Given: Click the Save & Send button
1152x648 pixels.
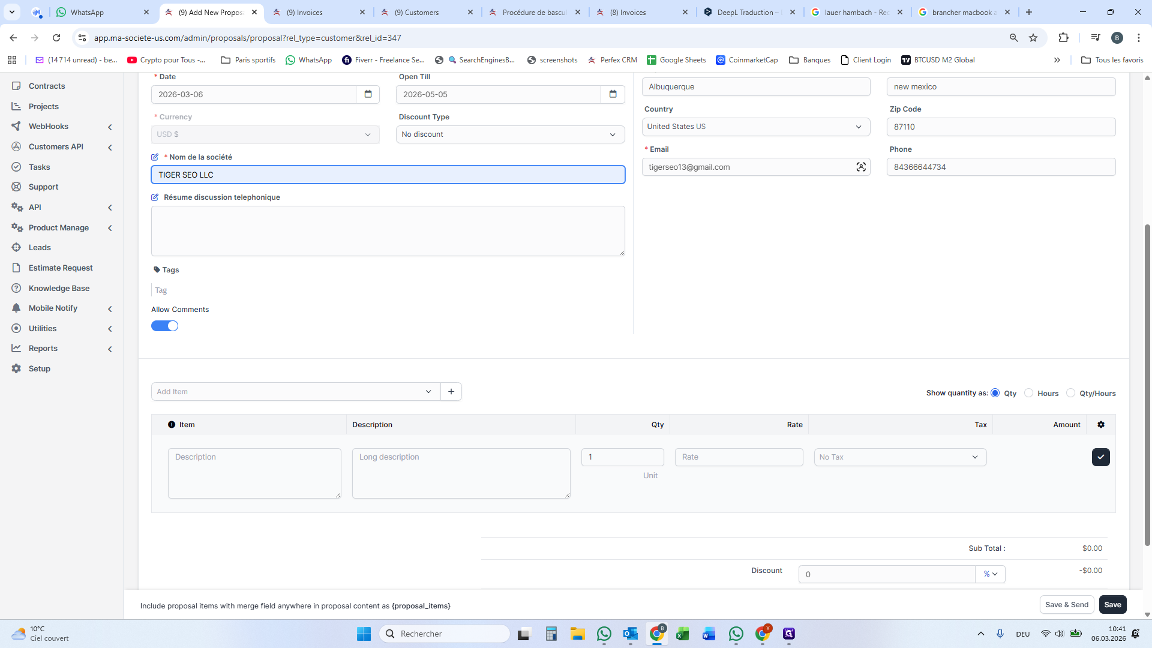Looking at the screenshot, I should coord(1066,605).
